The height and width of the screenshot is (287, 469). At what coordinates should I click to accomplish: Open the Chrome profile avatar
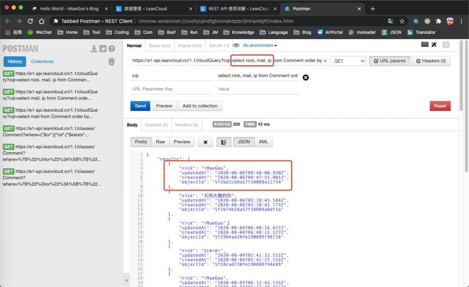click(450, 21)
